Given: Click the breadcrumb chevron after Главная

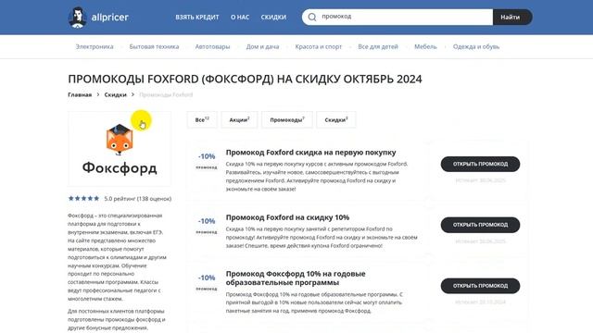Looking at the screenshot, I should (98, 94).
